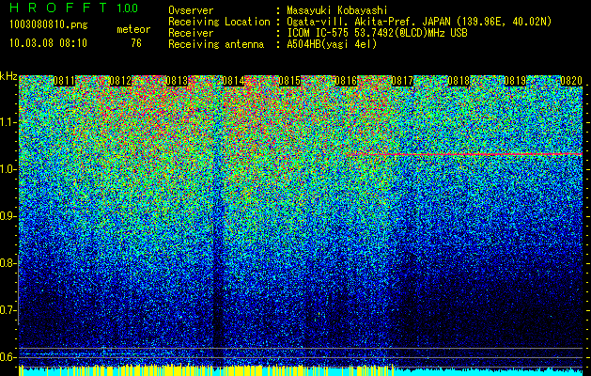Click the 1.1 frequency axis label
The image size is (591, 376).
pos(8,122)
